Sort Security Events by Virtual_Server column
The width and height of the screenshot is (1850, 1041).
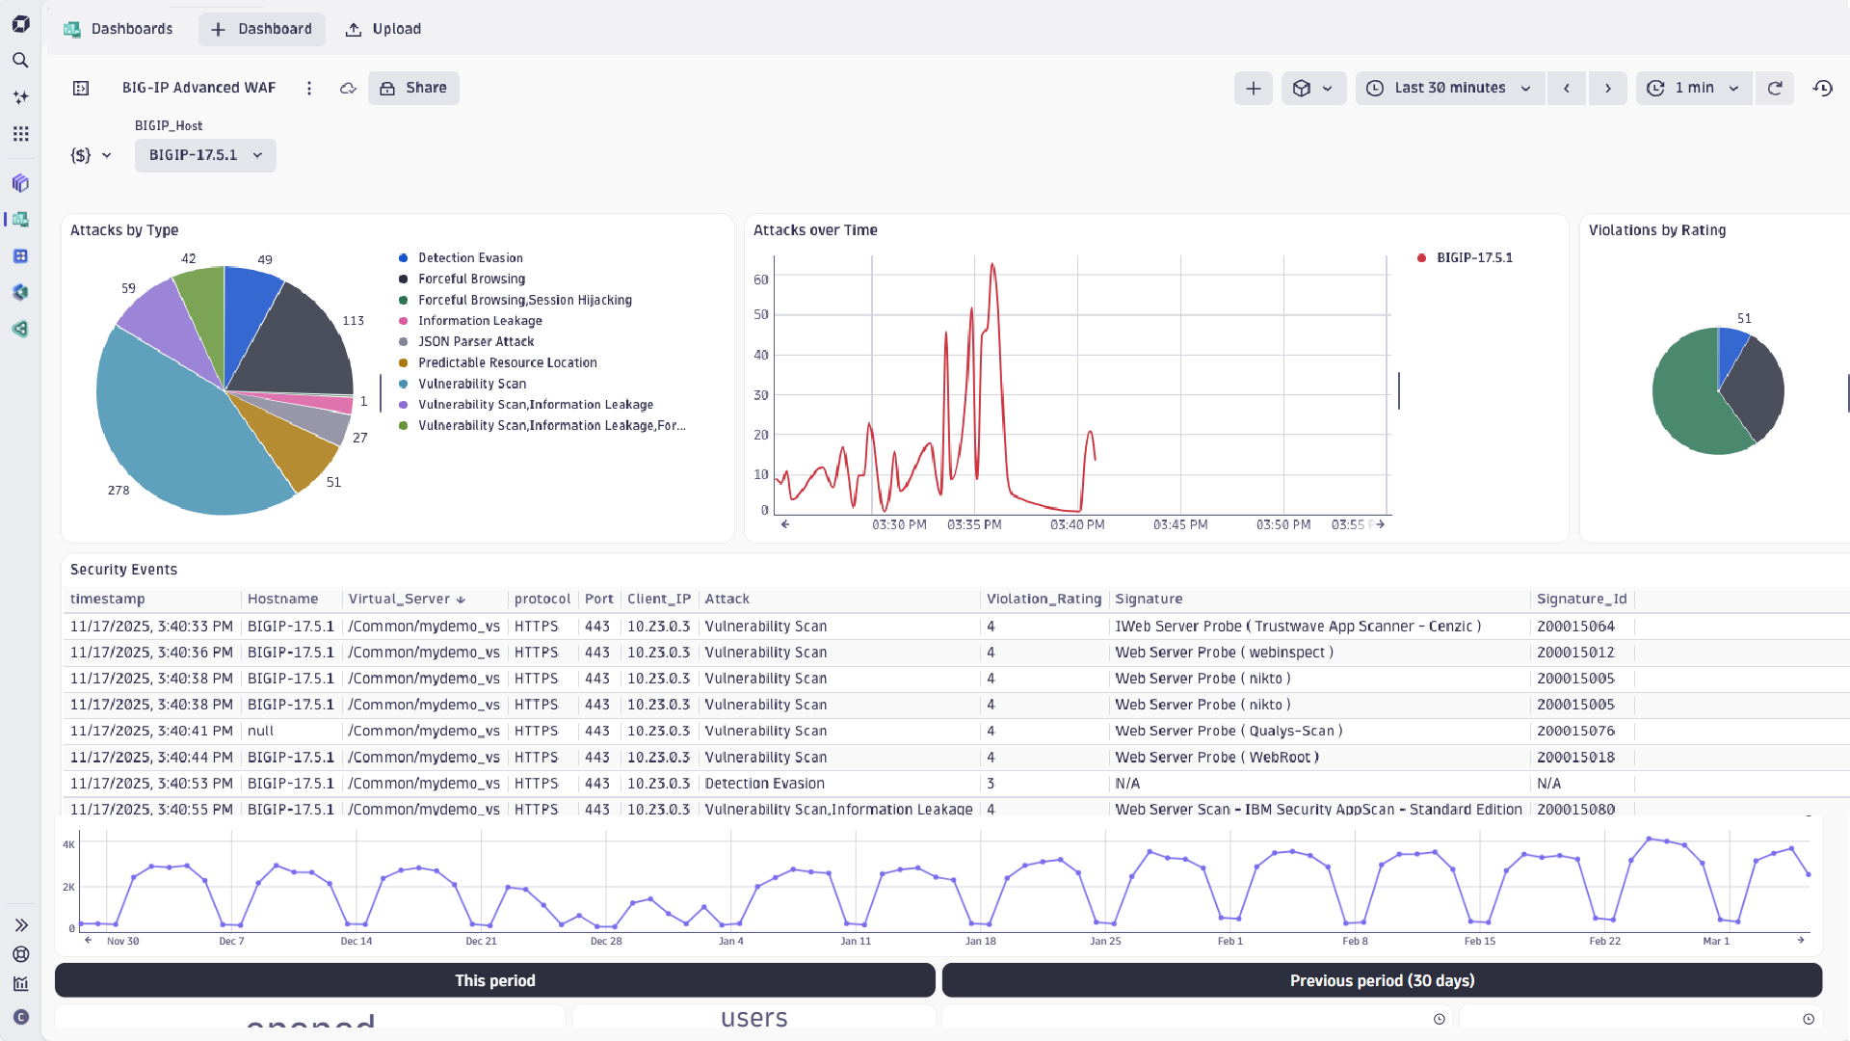(406, 599)
